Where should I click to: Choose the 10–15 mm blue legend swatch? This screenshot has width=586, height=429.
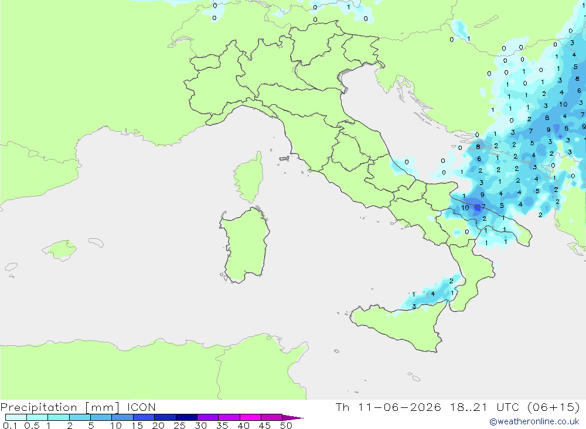tap(122, 417)
